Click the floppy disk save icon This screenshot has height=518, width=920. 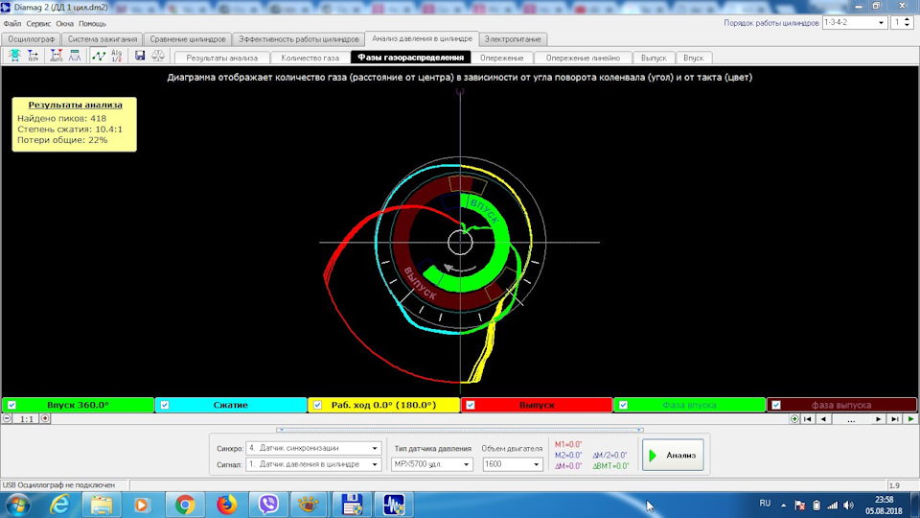coord(140,56)
